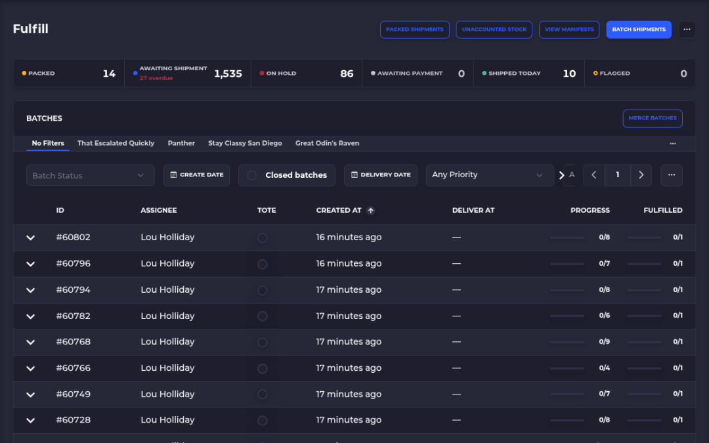Click '16 minutes ago' in row #60802
The width and height of the screenshot is (709, 443).
[x=349, y=238]
